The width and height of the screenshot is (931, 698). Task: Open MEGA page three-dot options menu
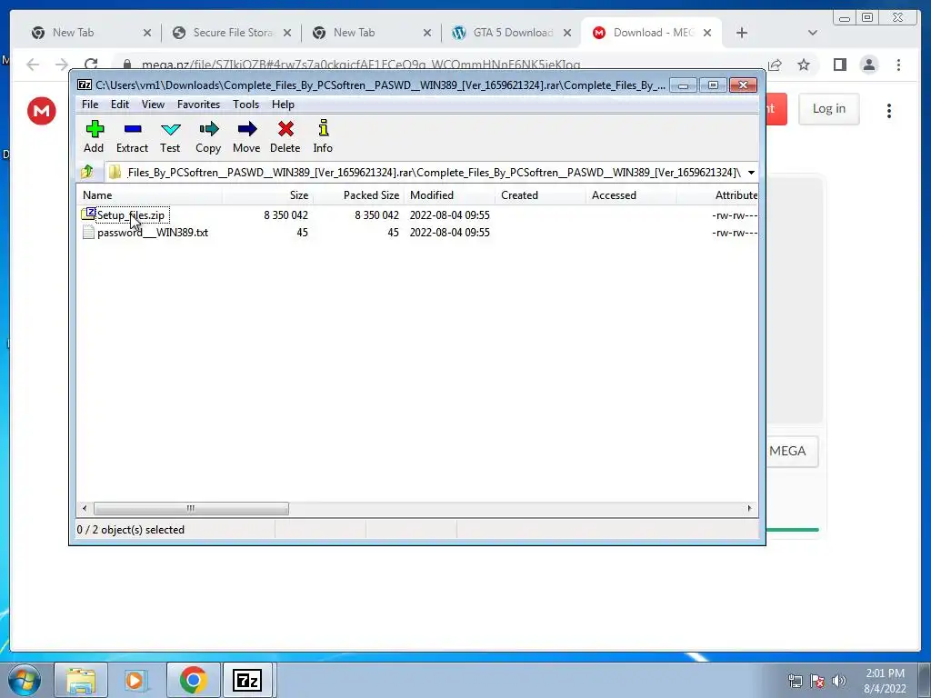[889, 110]
